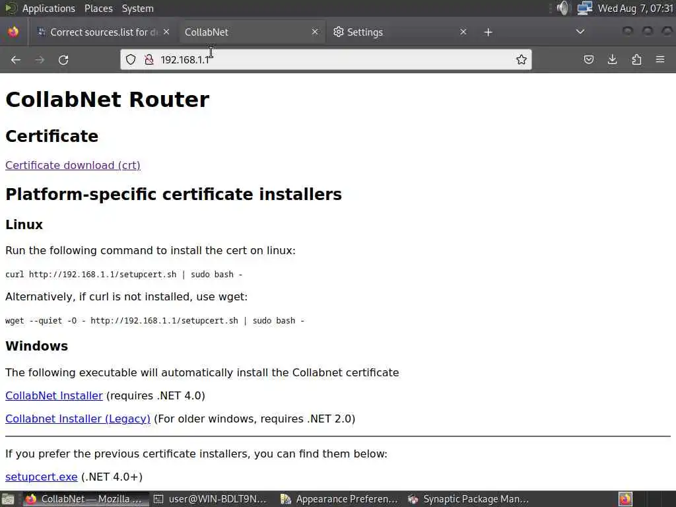Expand the list all tabs chevron
The height and width of the screenshot is (507, 676).
(x=580, y=32)
